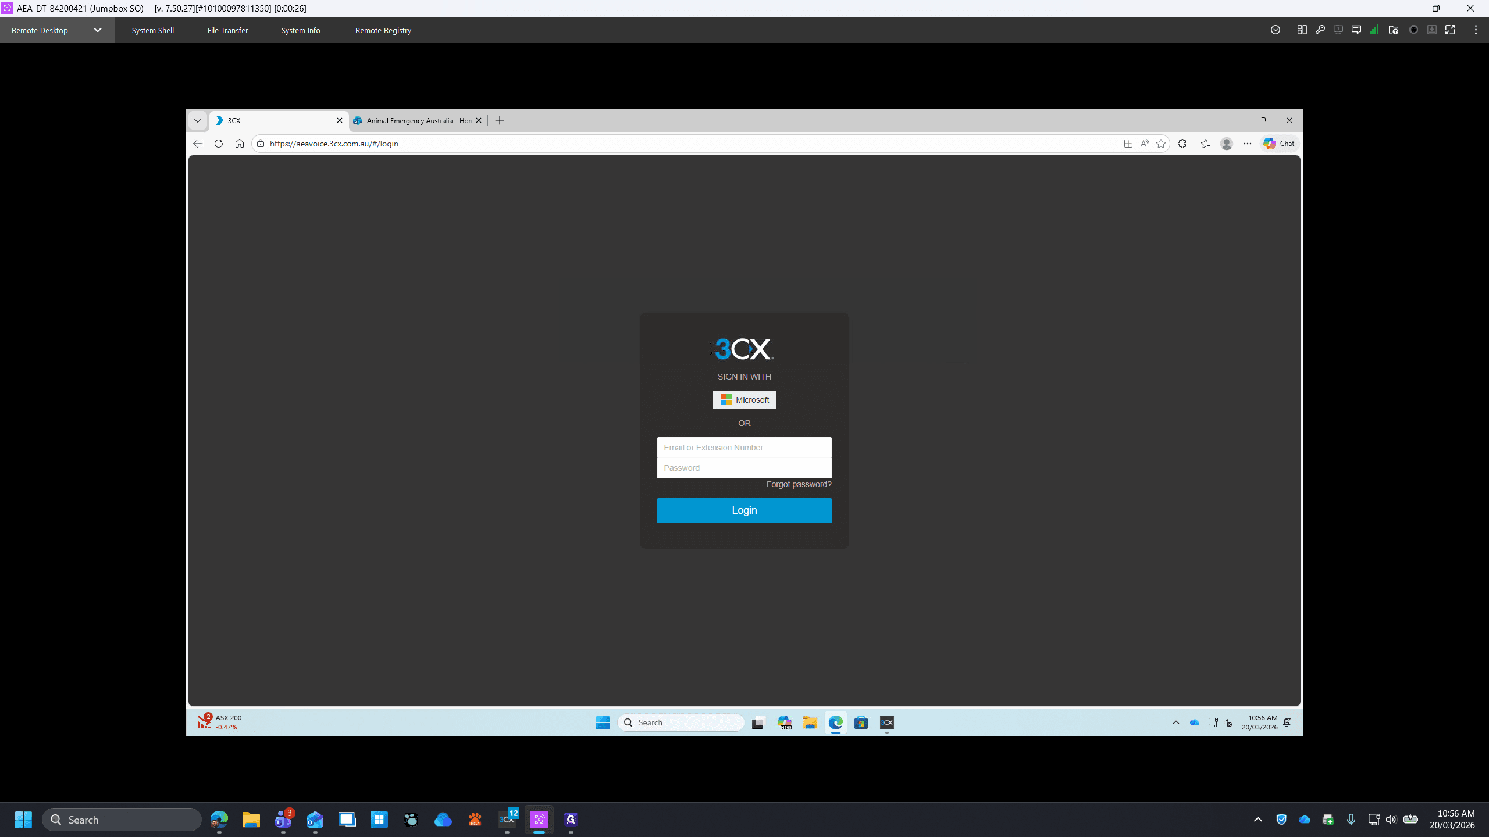Close the Animal Emergency Australia tab
The height and width of the screenshot is (837, 1489).
pos(479,120)
